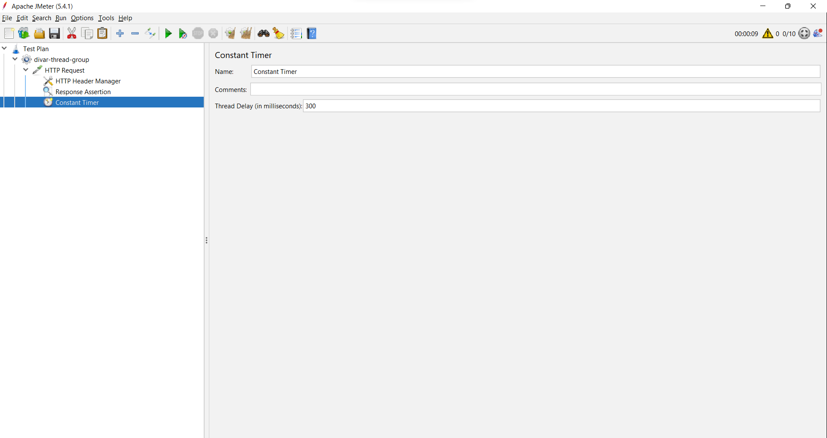Select Test Plan in the tree
This screenshot has height=438, width=827.
tap(36, 49)
